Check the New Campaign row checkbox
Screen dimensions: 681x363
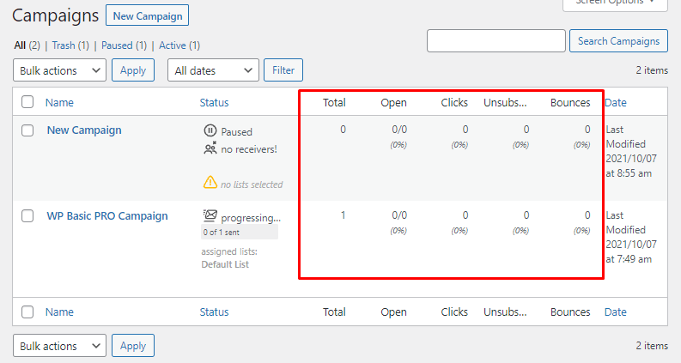[x=27, y=130]
